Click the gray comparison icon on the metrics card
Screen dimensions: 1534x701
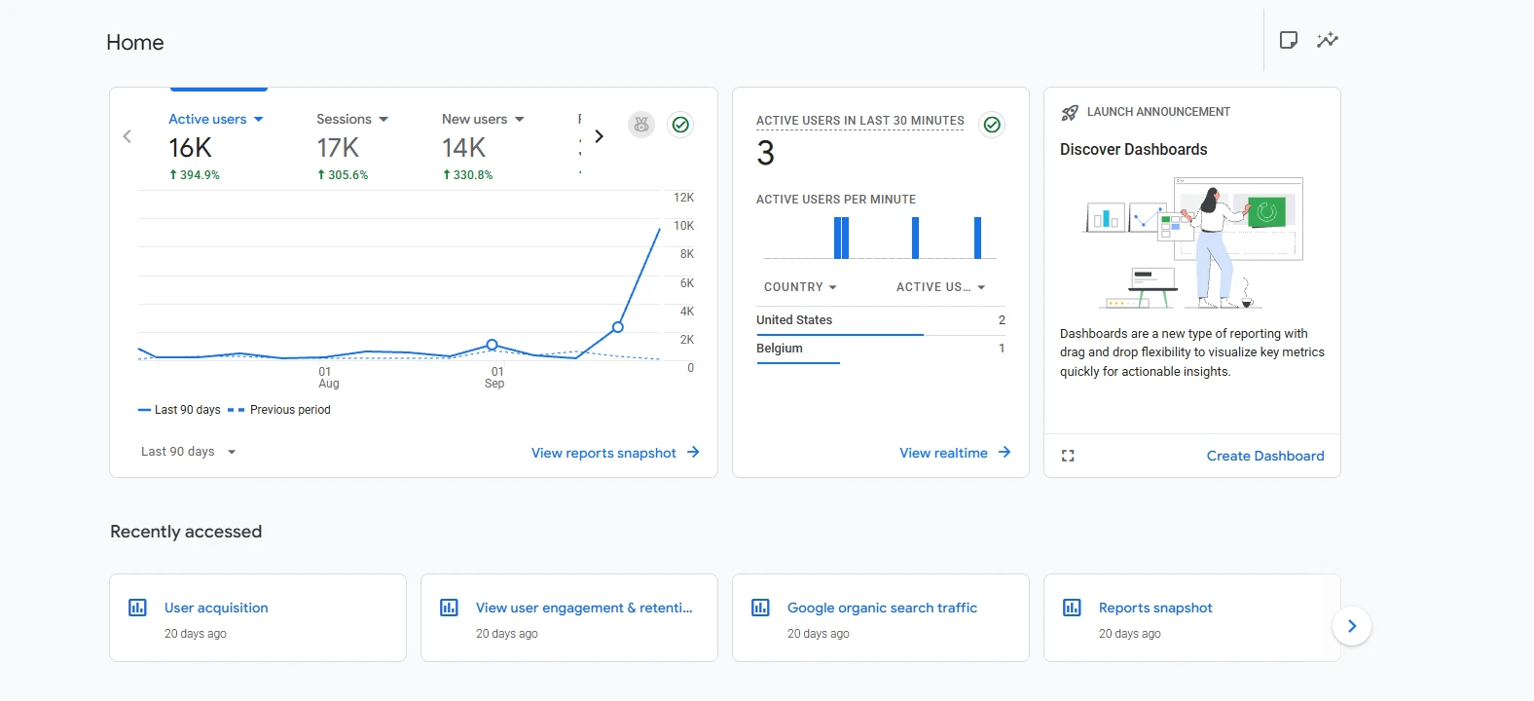tap(641, 125)
